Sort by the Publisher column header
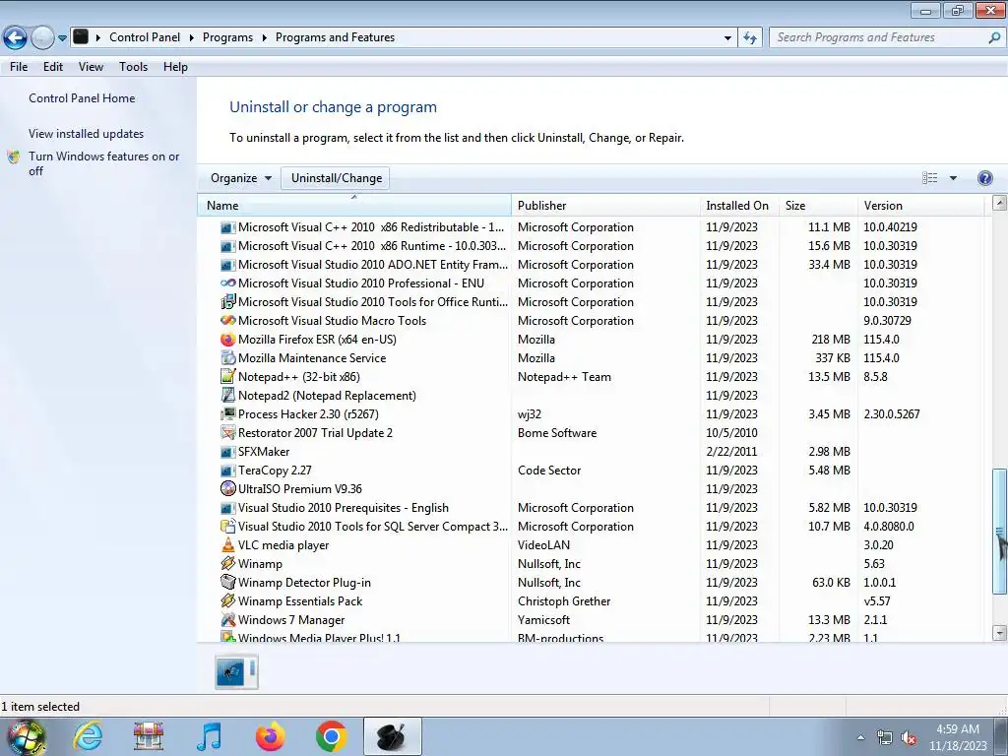Viewport: 1008px width, 756px height. coord(605,205)
